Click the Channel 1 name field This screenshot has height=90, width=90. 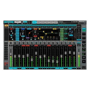9,22
